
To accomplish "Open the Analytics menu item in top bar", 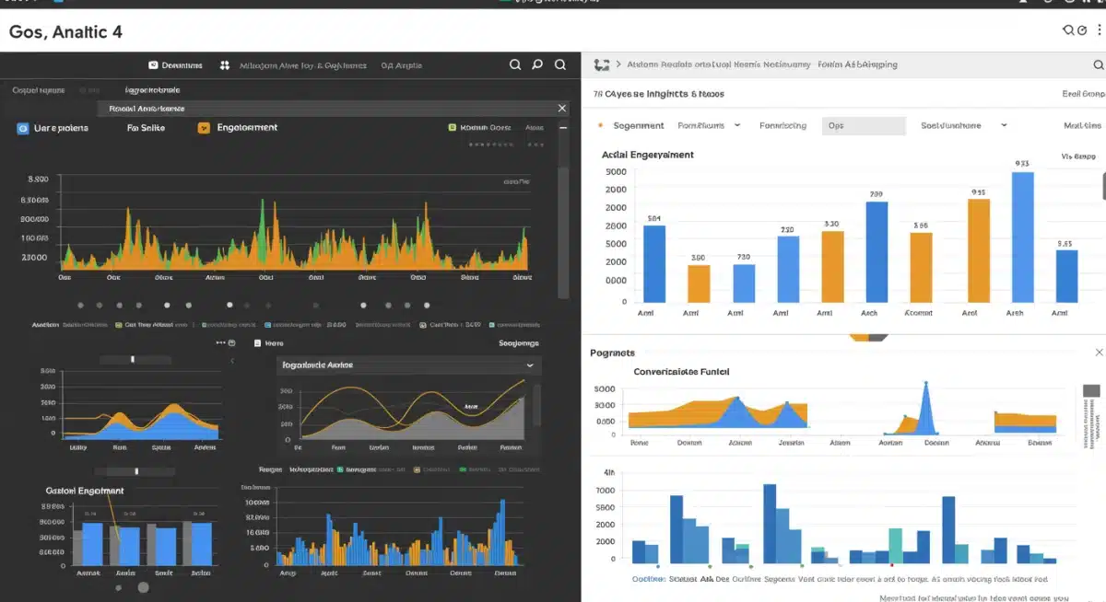I will coord(400,65).
